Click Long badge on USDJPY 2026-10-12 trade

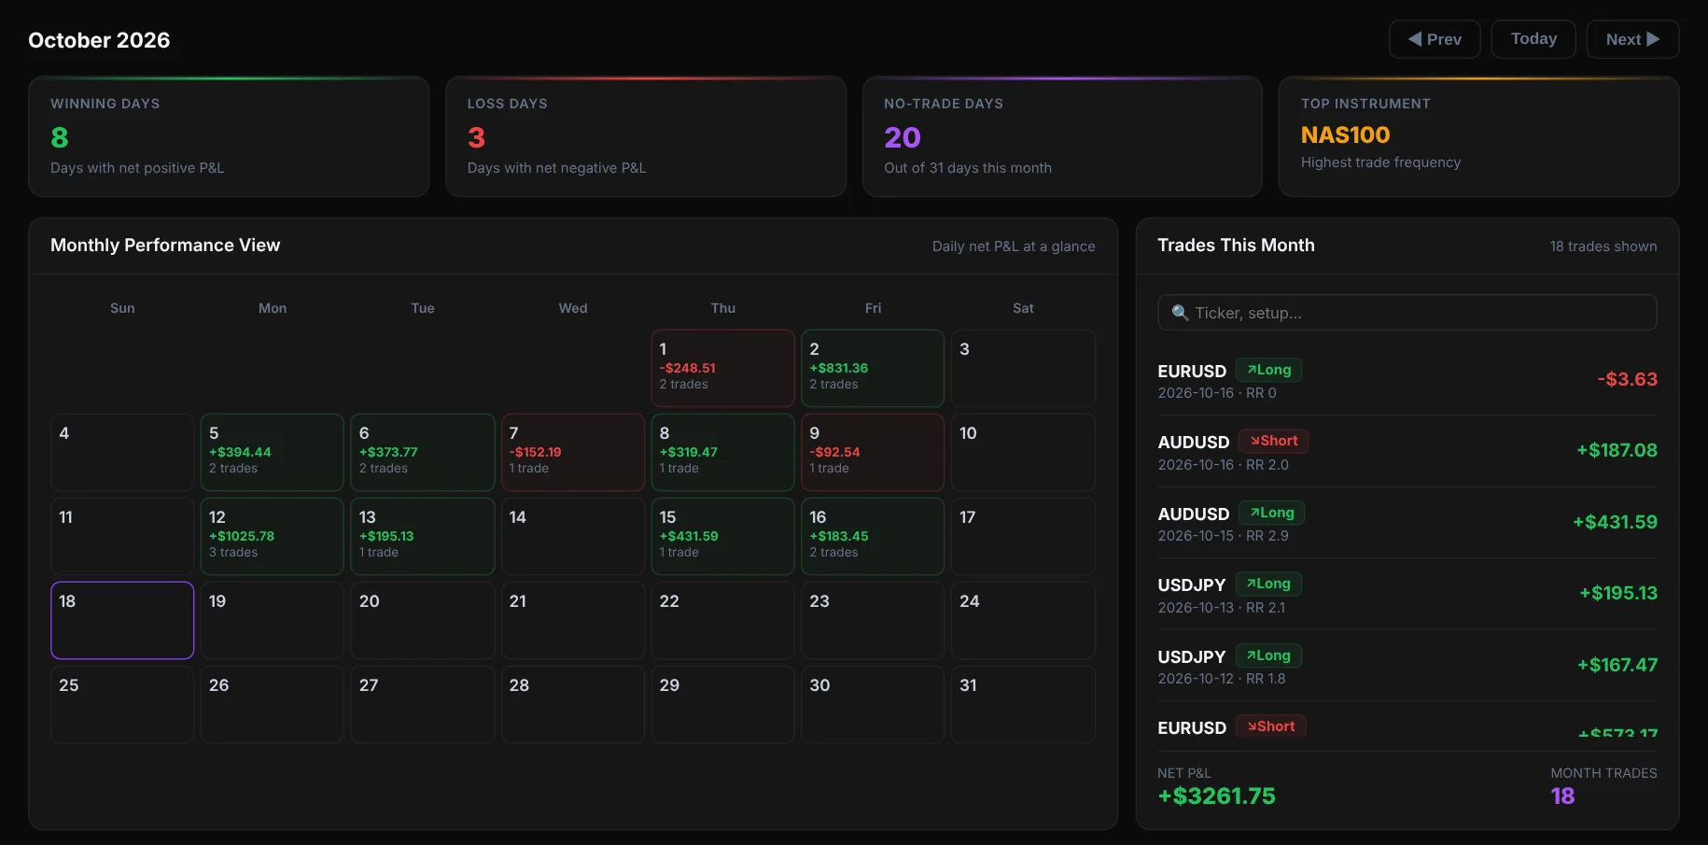pos(1268,655)
